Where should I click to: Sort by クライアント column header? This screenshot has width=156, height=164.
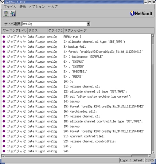(55, 31)
